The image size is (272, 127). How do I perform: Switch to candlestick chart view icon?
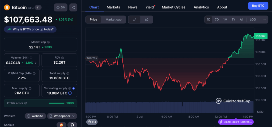tap(147, 19)
